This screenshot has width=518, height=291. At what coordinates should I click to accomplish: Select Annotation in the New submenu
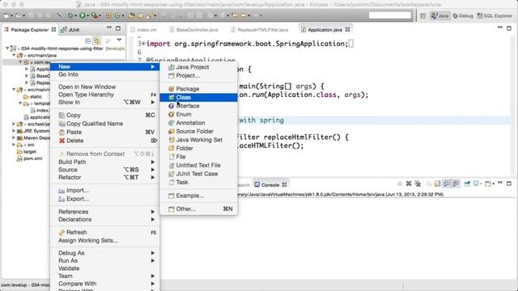click(x=198, y=123)
